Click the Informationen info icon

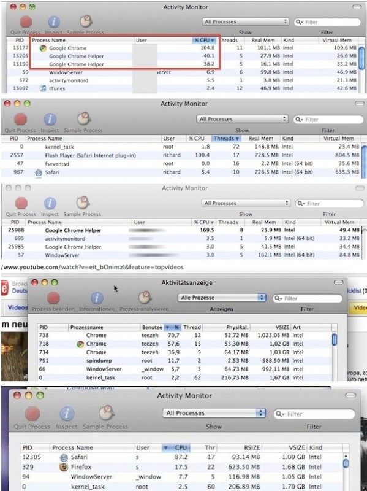click(x=97, y=298)
